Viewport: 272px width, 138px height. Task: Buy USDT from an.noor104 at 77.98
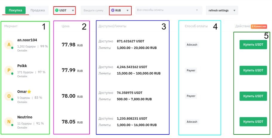pyautogui.click(x=253, y=45)
